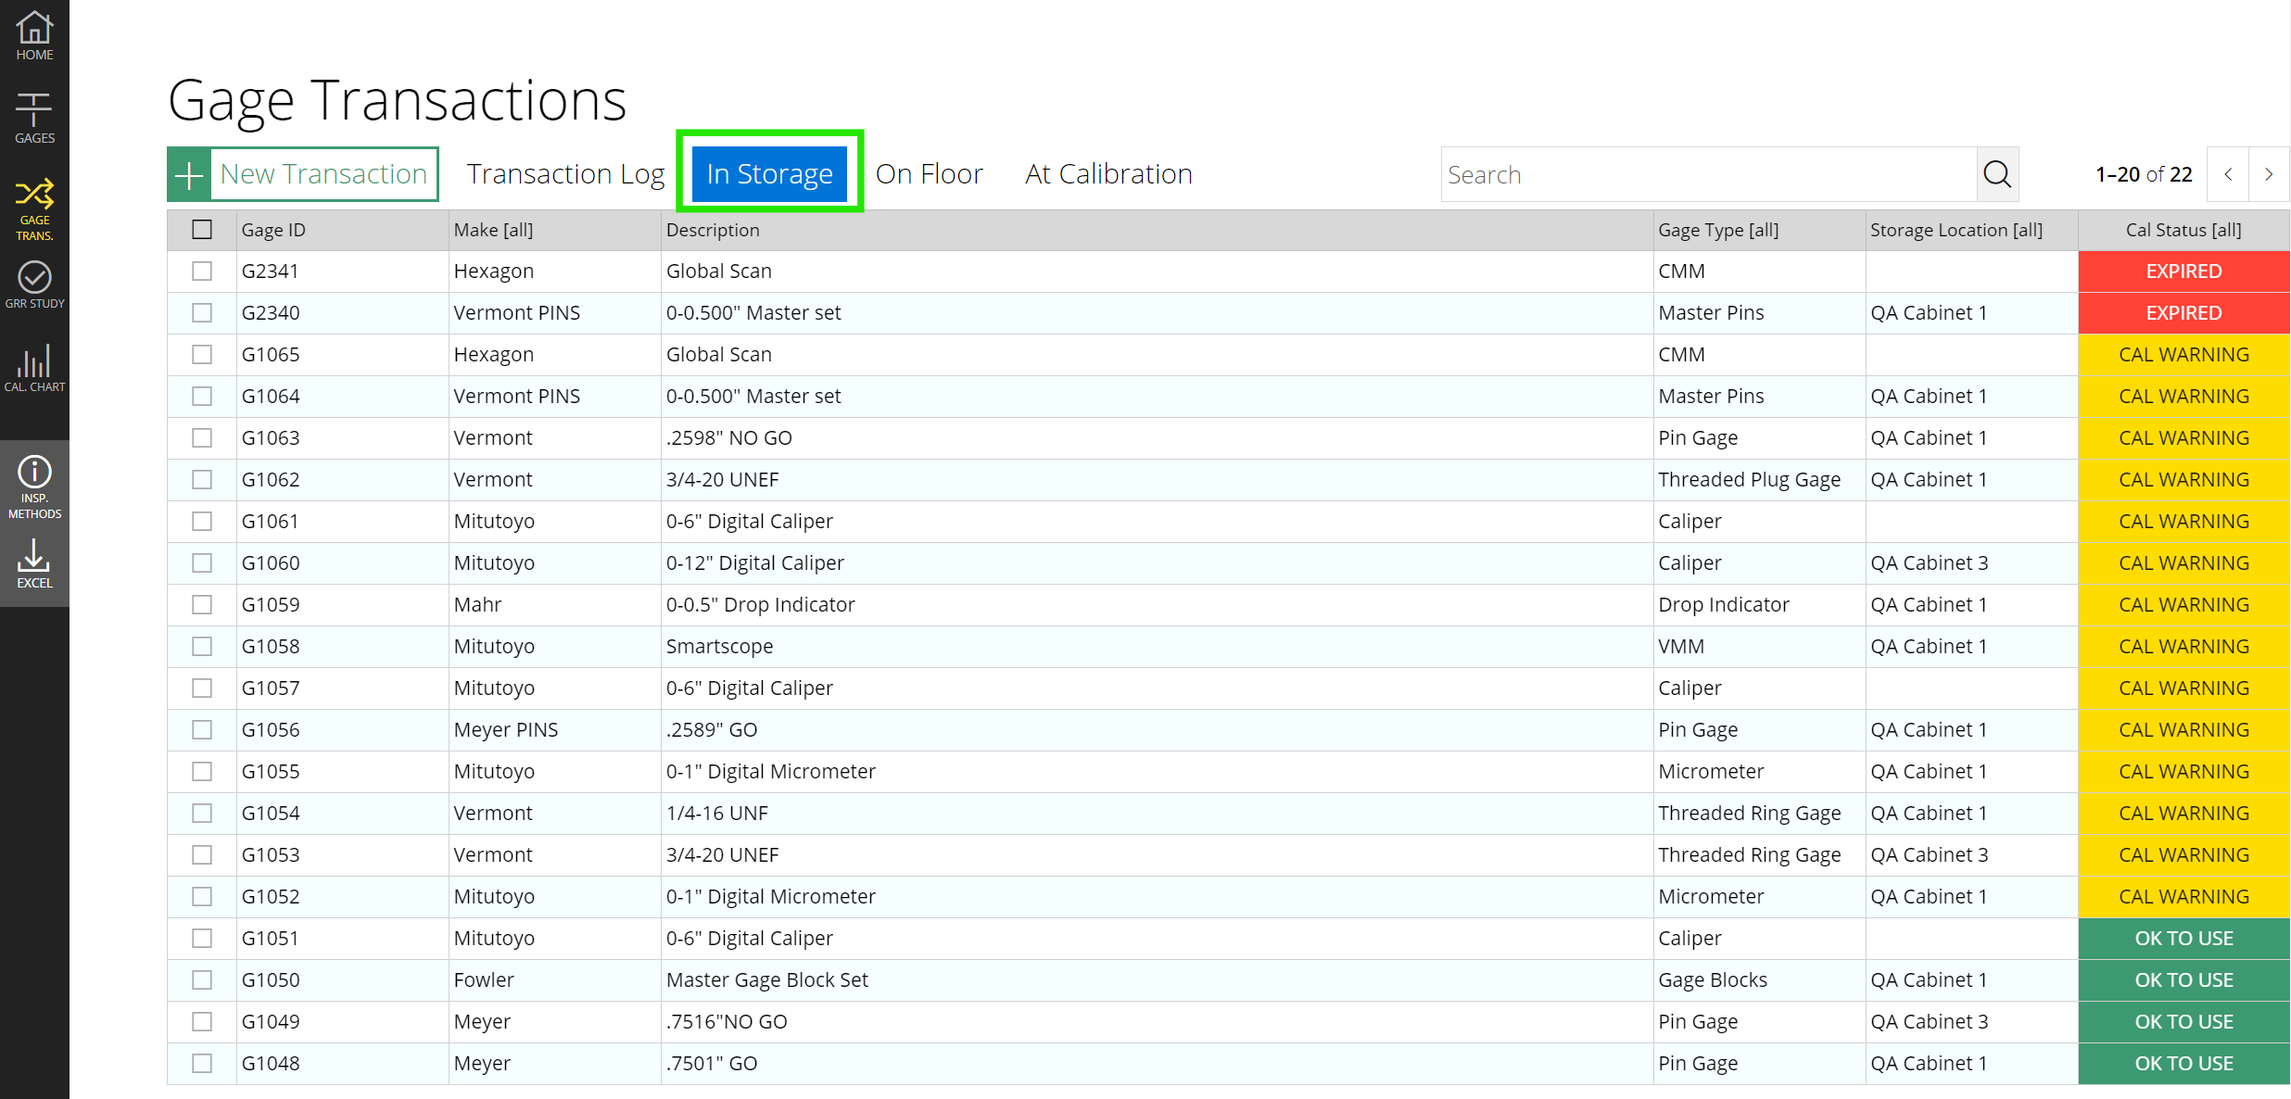The width and height of the screenshot is (2291, 1099).
Task: Click CAL WARNING status for G1053
Action: 2183,855
